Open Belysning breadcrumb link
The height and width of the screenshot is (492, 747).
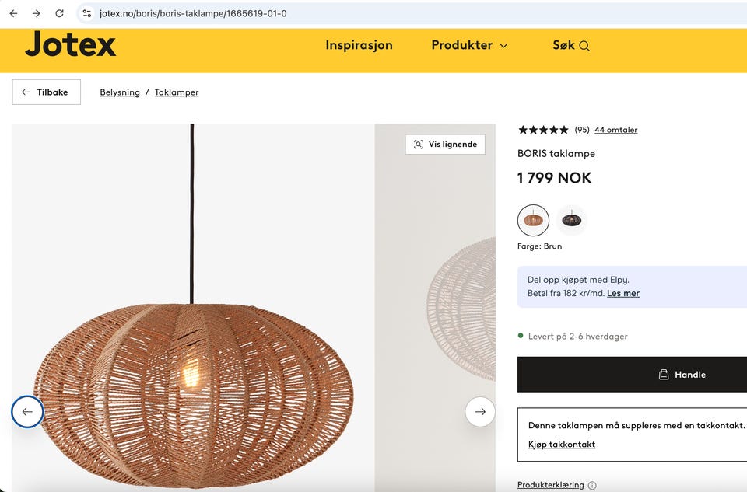[120, 92]
